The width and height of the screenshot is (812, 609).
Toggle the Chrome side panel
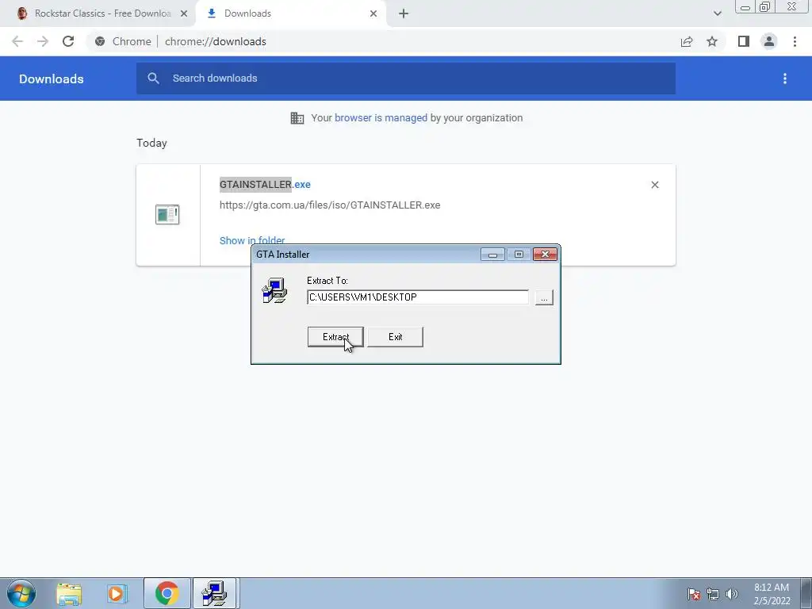click(x=744, y=41)
